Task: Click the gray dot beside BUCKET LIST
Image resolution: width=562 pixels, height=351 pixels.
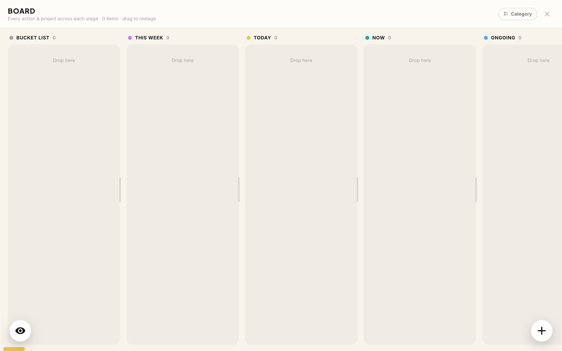Action: pyautogui.click(x=11, y=38)
